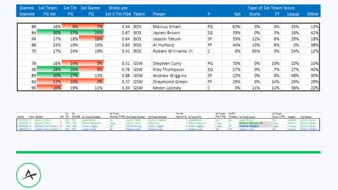Click Marcus Smart's PG position cell

coord(210,27)
